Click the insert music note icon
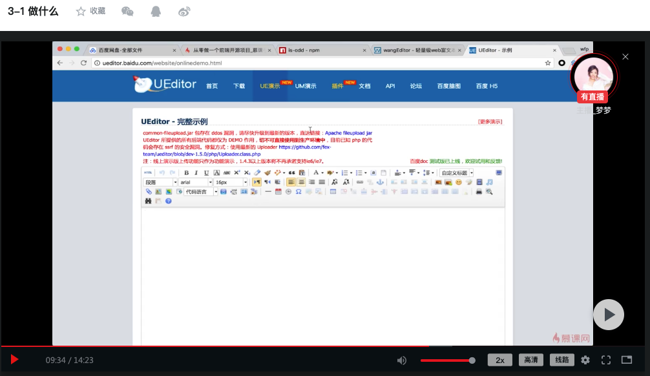650x376 pixels. coord(490,182)
